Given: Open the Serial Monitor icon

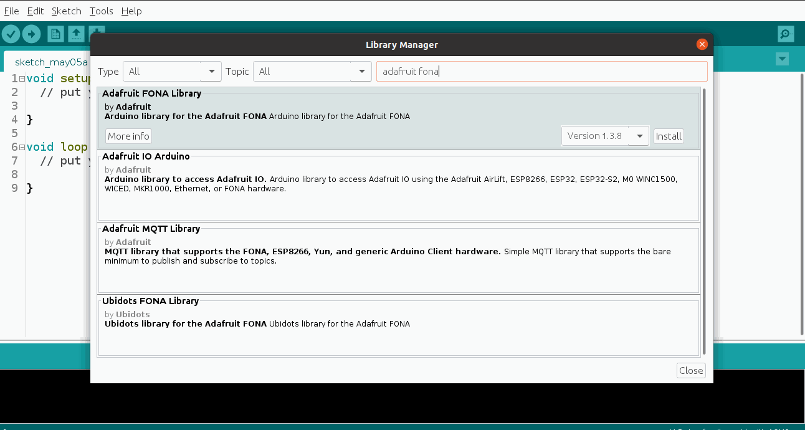Looking at the screenshot, I should coord(786,34).
